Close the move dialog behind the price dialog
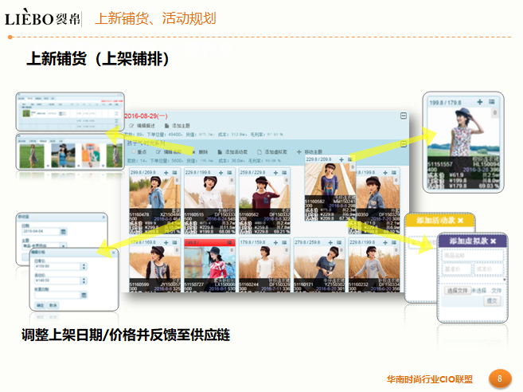Image resolution: width=523 pixels, height=392 pixels. [103, 218]
